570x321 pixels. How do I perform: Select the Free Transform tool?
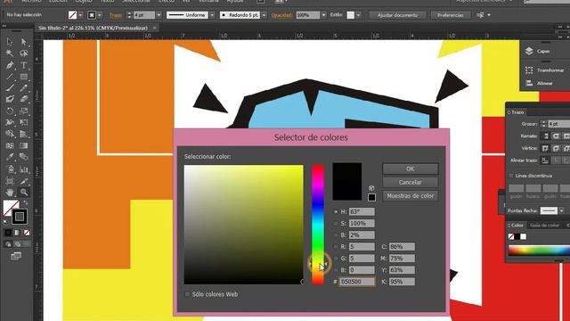pyautogui.click(x=24, y=122)
